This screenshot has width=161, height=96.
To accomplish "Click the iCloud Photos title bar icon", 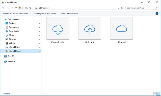I will click(3, 2).
